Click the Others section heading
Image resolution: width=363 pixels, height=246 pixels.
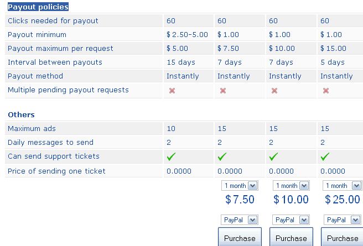[21, 114]
